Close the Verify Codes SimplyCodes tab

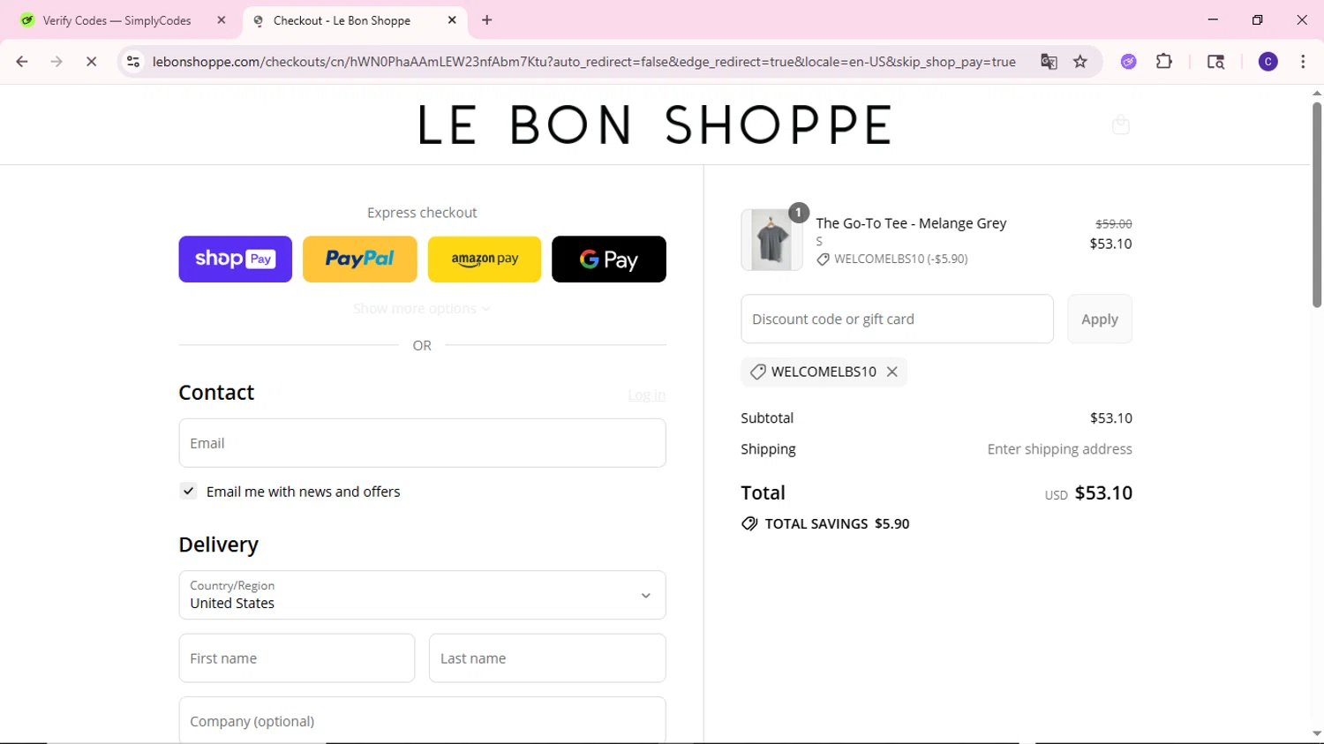tap(222, 20)
